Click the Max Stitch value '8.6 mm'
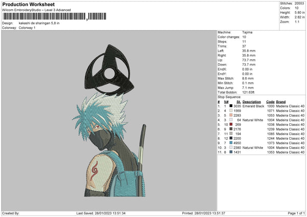Viewport: 307px width, 217px height. click(248, 78)
